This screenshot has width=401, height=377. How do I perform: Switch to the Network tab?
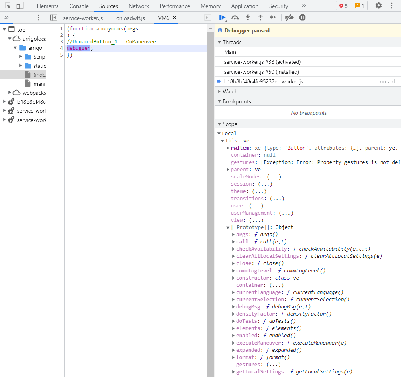pos(139,6)
